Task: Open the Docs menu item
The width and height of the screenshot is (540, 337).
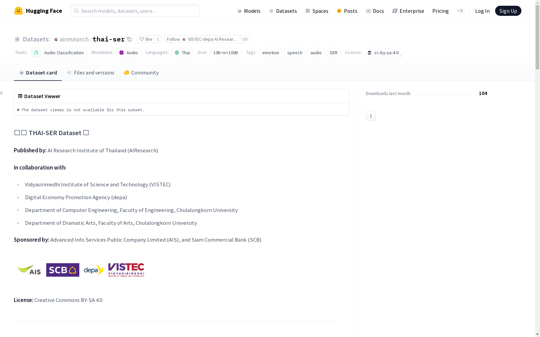Action: point(375,11)
